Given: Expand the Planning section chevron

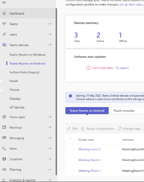Looking at the screenshot, I should 50,169.
